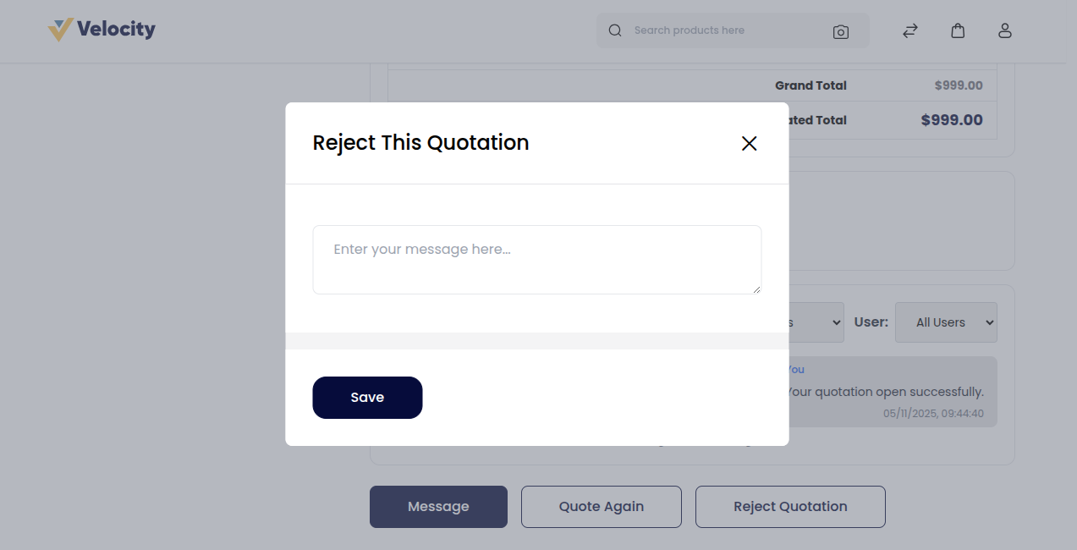This screenshot has height=550, width=1077.
Task: Open the All Users dropdown
Action: (x=946, y=322)
